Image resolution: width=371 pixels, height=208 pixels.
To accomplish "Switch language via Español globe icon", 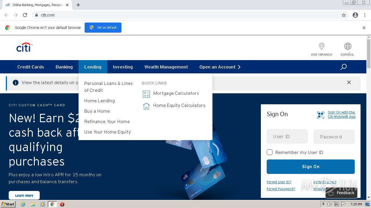I will coord(348,46).
